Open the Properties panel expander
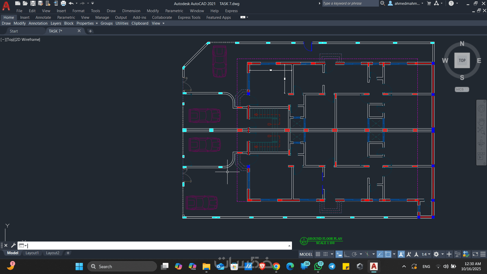The image size is (487, 274). pos(97,23)
